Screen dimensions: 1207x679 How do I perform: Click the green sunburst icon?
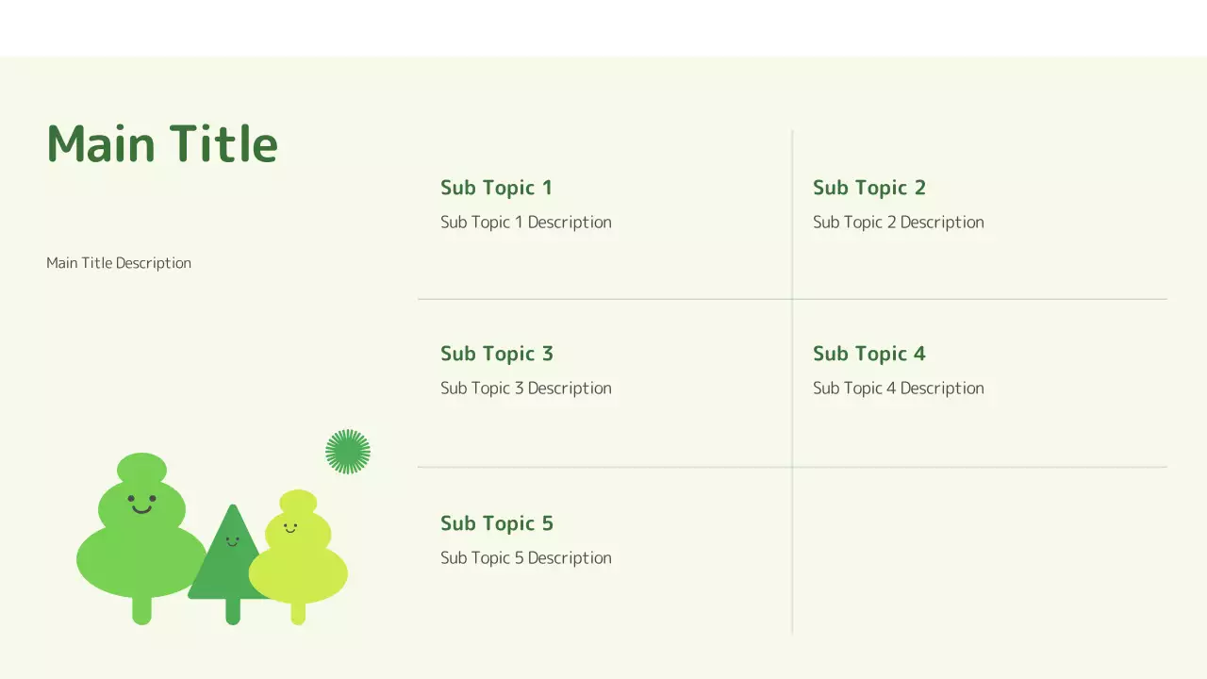coord(348,452)
